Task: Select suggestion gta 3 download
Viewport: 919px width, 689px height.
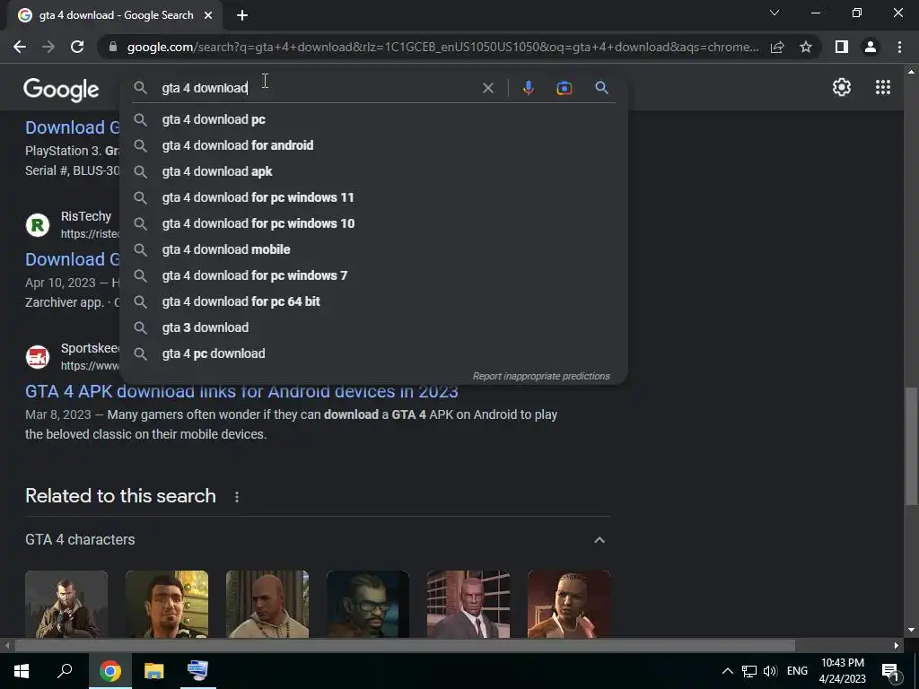Action: (x=374, y=327)
